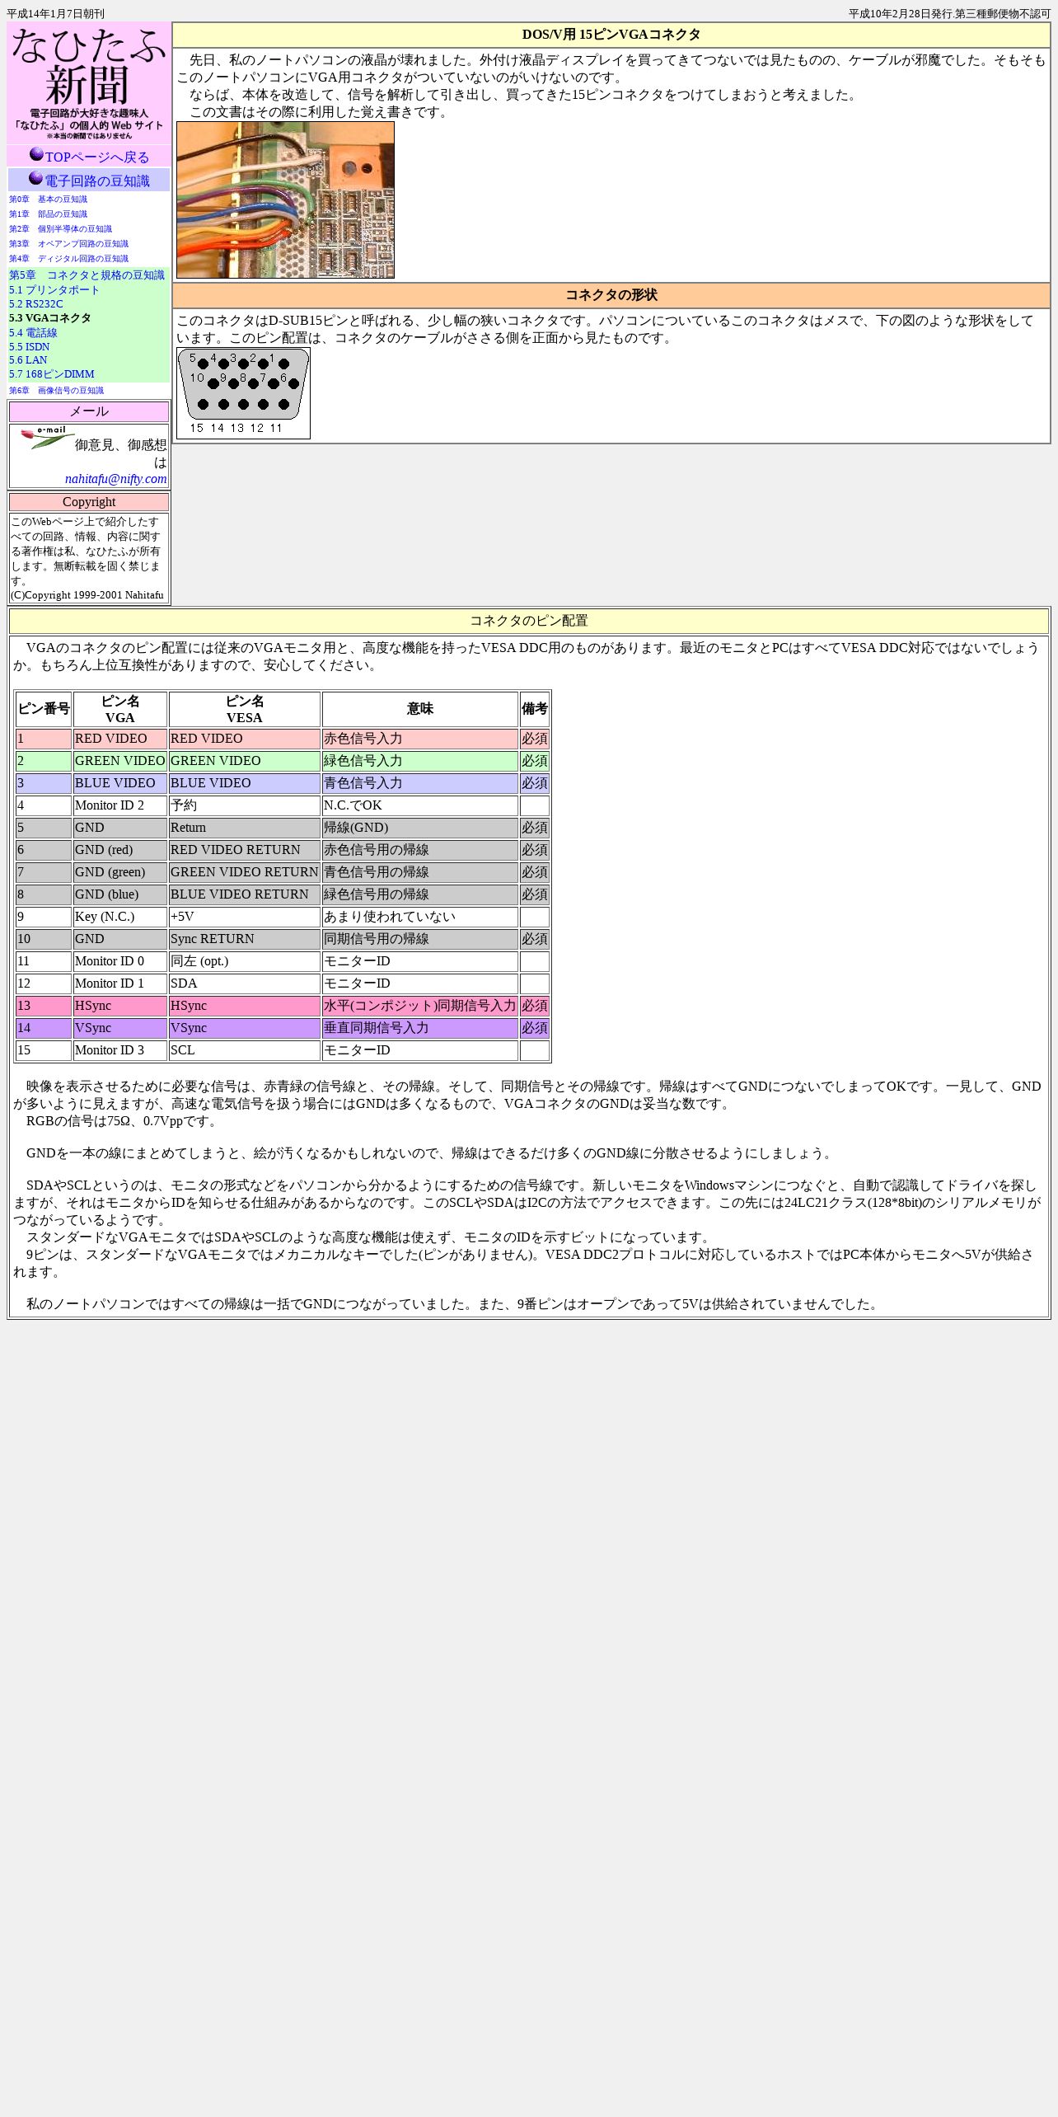
Task: Click the Copyright section header
Action: (x=89, y=502)
